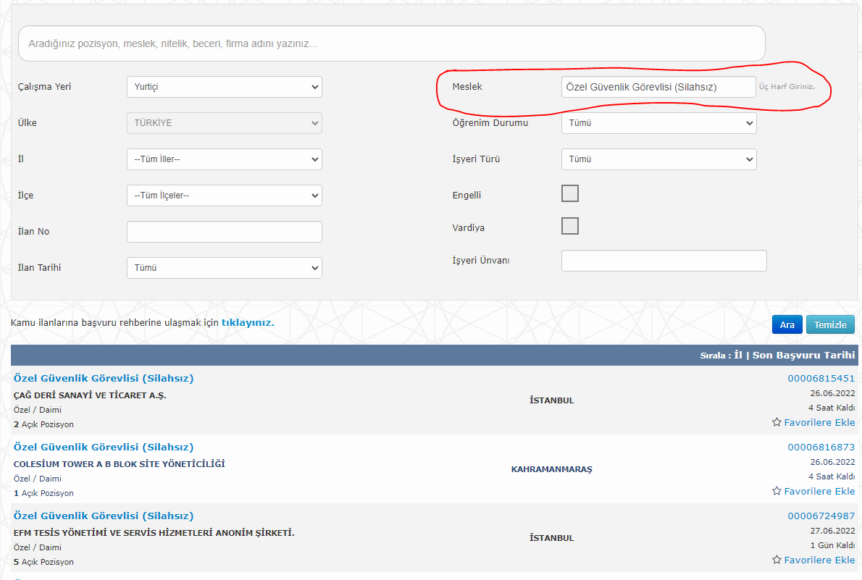Click favorite star for COLESIUM TOWER listing
This screenshot has width=862, height=580.
click(777, 491)
